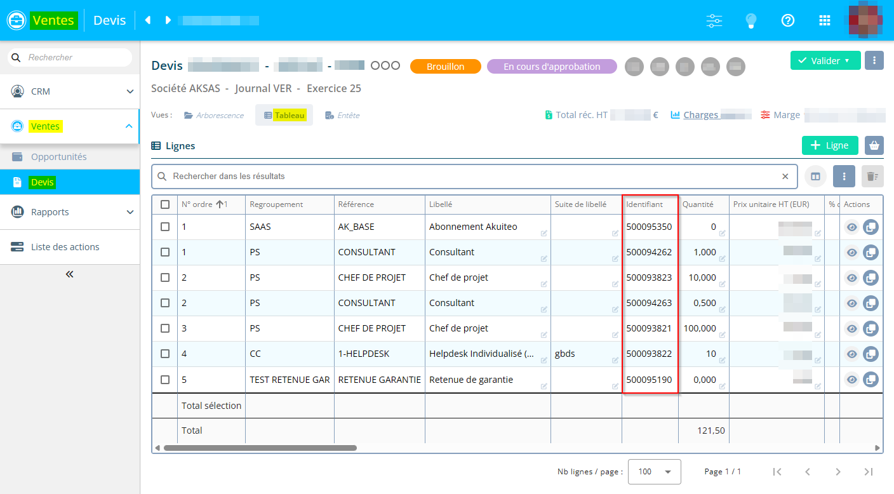Click the lightbulb tips icon

click(751, 20)
